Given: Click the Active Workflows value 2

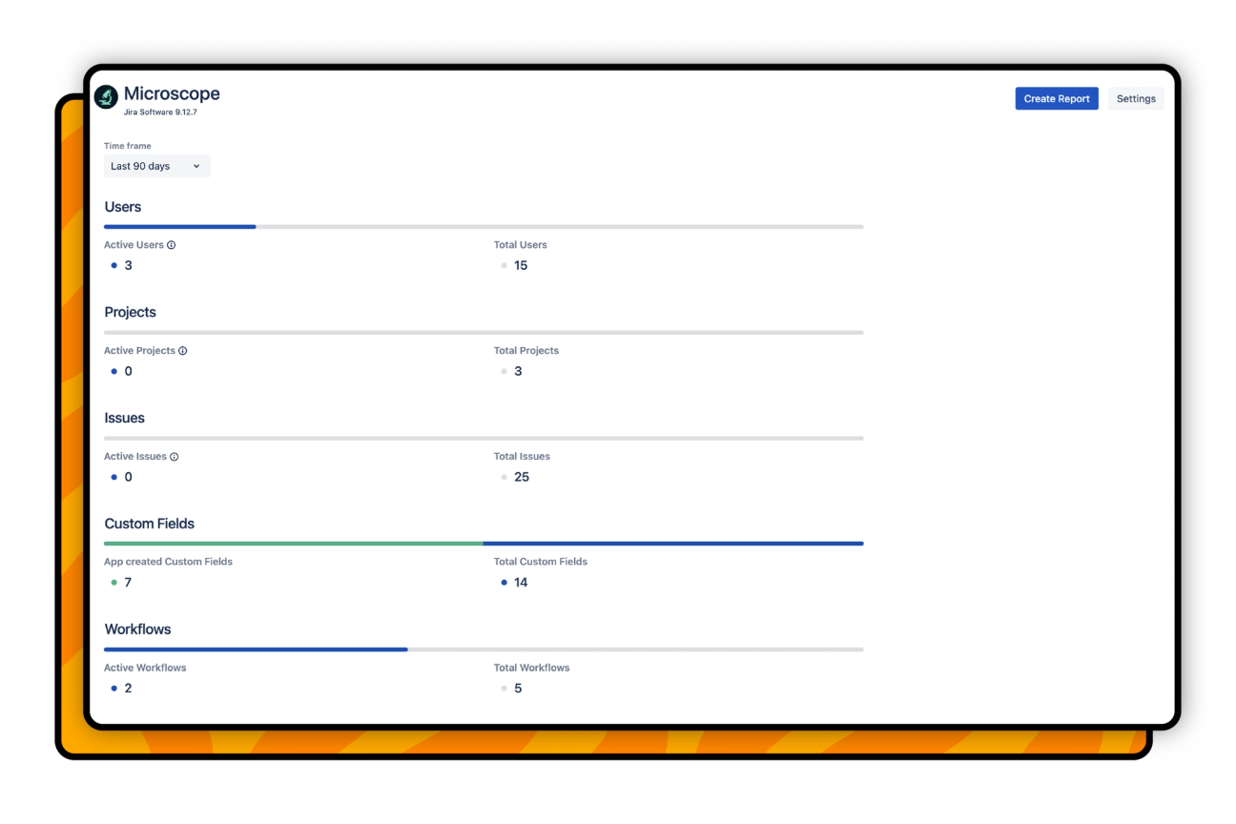Looking at the screenshot, I should (128, 688).
